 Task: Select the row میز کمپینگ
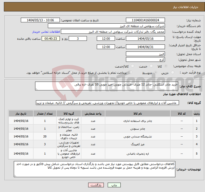tap(105, 144)
